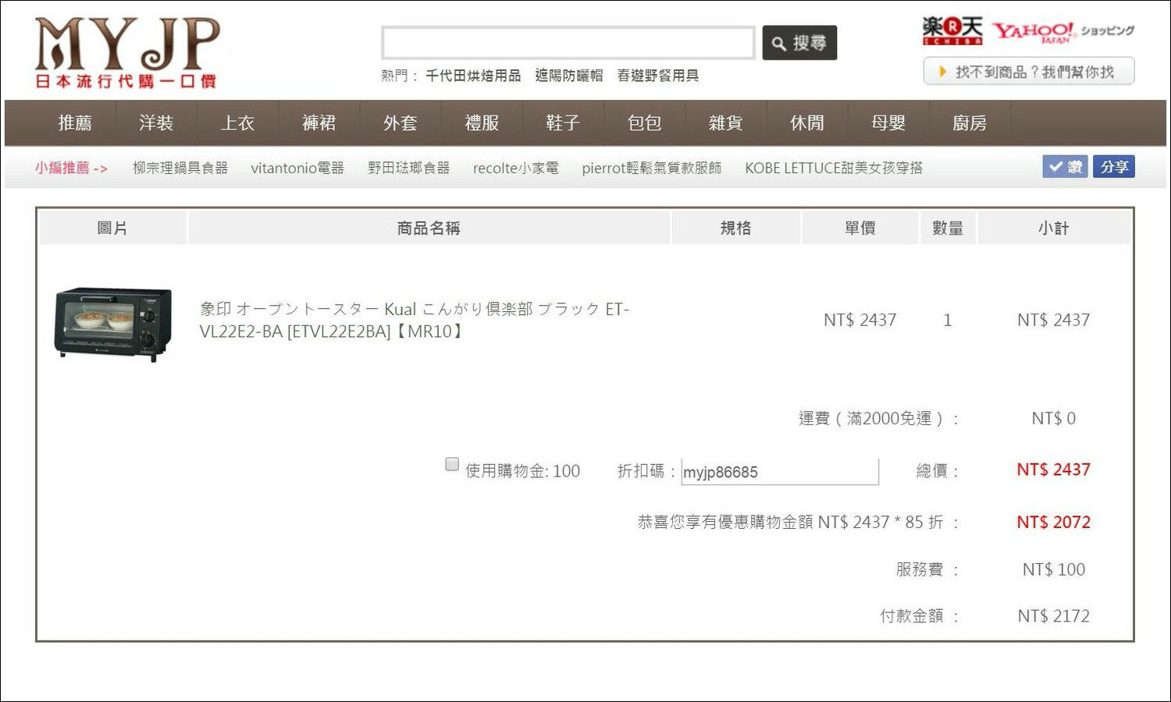Select hot keyword 遮陽防曬帽

pos(569,76)
